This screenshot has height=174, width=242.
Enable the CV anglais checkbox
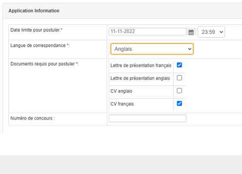179,90
